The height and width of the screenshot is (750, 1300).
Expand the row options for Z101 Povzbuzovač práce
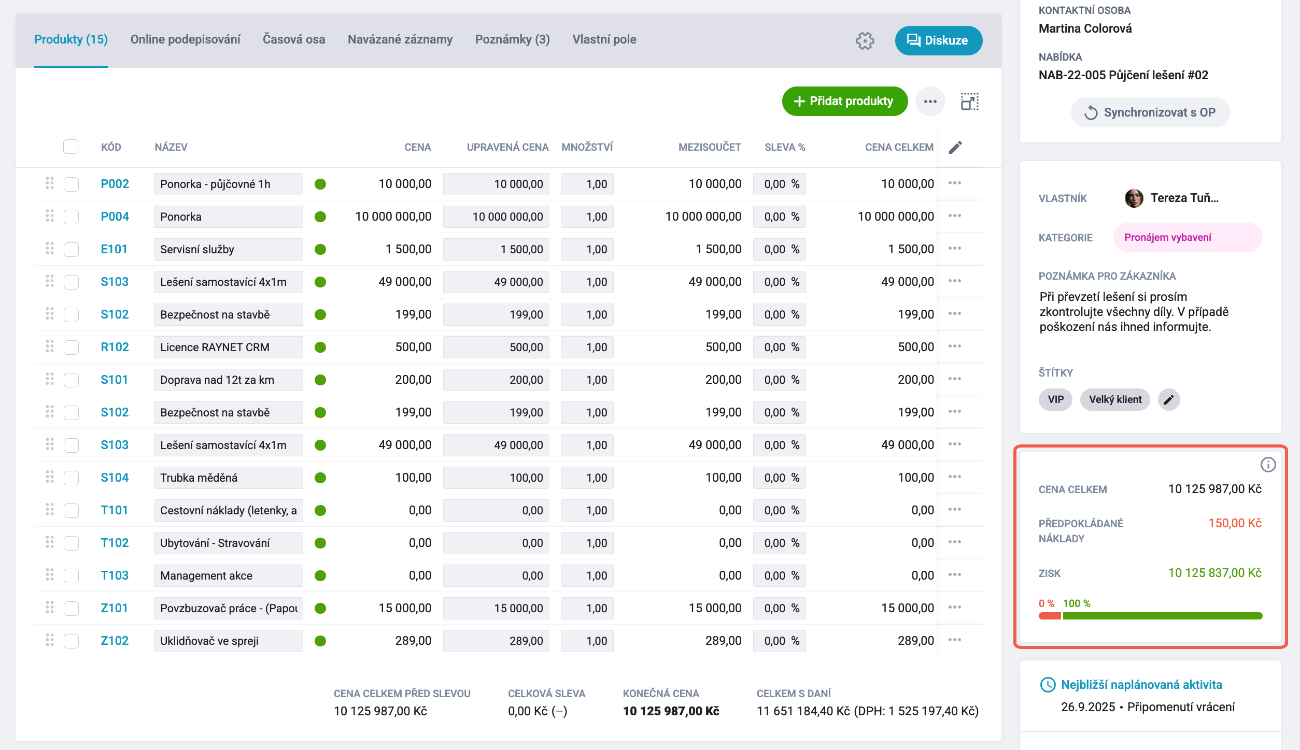955,608
